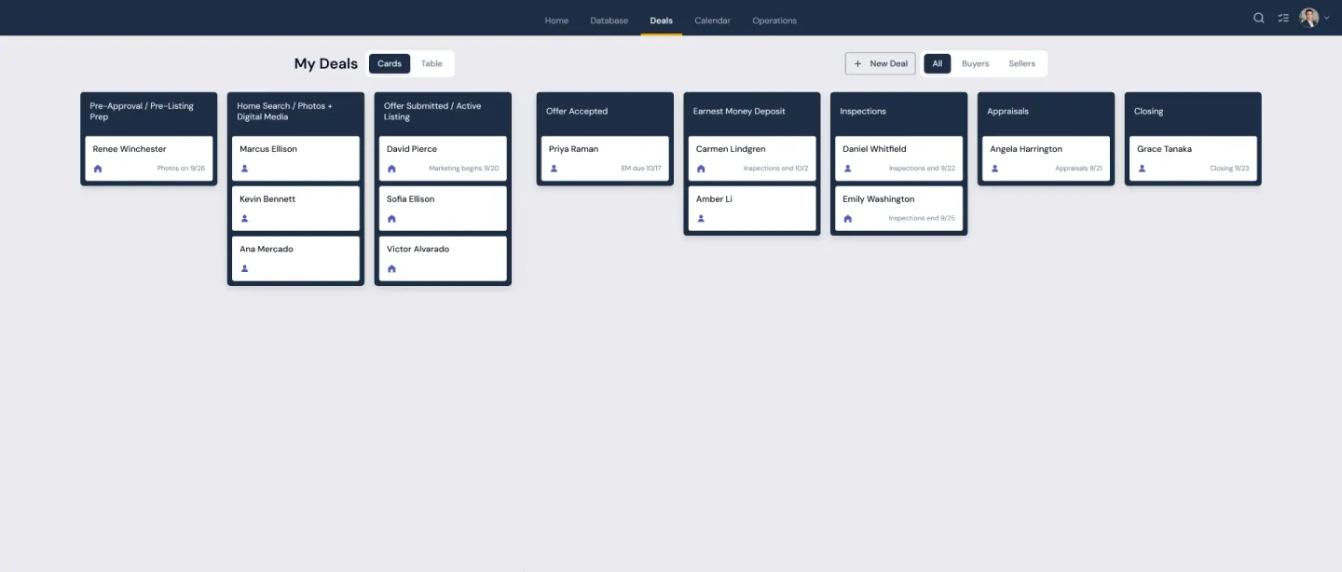Click Appraisals column header
The height and width of the screenshot is (572, 1342).
coord(1046,112)
